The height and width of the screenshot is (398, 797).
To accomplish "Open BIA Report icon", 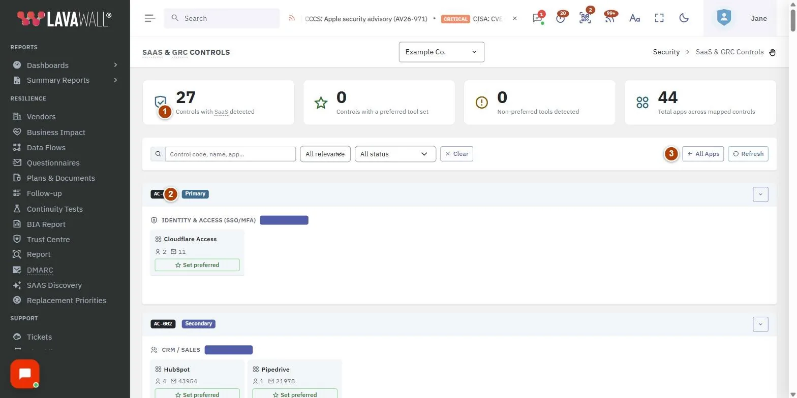I will point(17,224).
